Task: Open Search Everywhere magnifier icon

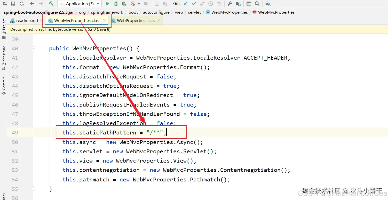Action: coord(257,4)
